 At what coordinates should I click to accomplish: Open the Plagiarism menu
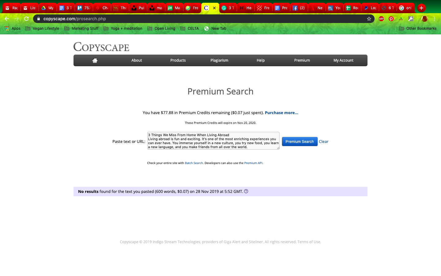coord(219,60)
